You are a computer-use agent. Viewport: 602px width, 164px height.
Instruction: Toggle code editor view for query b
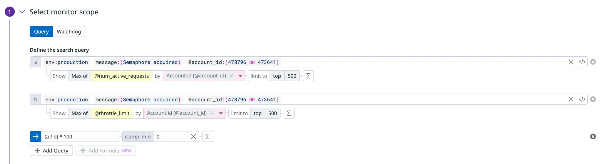click(582, 99)
